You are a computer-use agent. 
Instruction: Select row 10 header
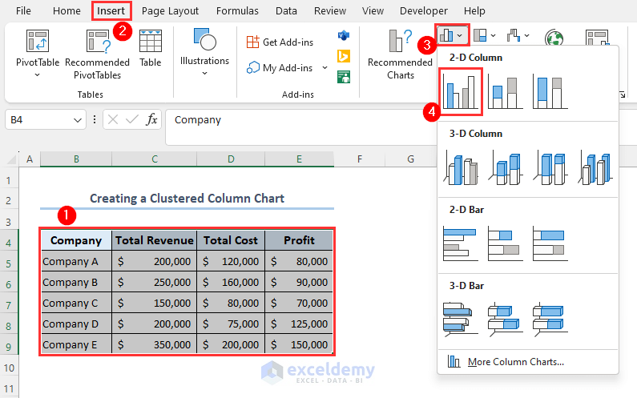click(9, 368)
